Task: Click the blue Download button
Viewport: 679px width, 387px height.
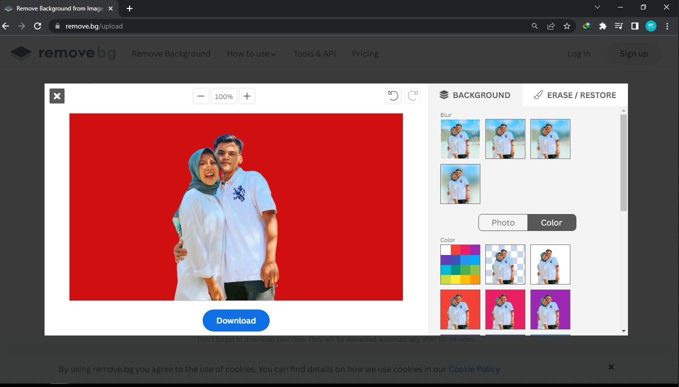Action: pyautogui.click(x=236, y=320)
